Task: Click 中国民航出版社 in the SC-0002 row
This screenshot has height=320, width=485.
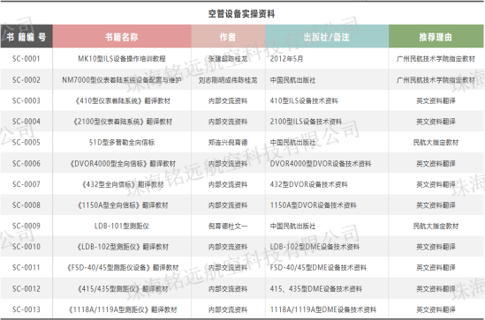Action: (x=292, y=80)
